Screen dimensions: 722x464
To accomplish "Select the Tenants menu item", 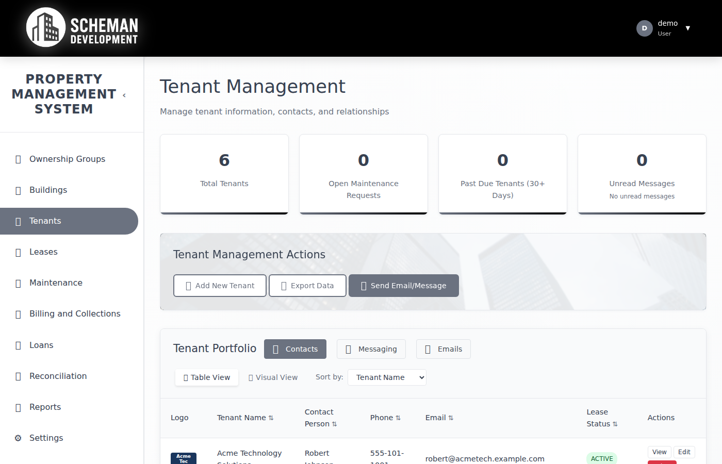I will (x=45, y=221).
